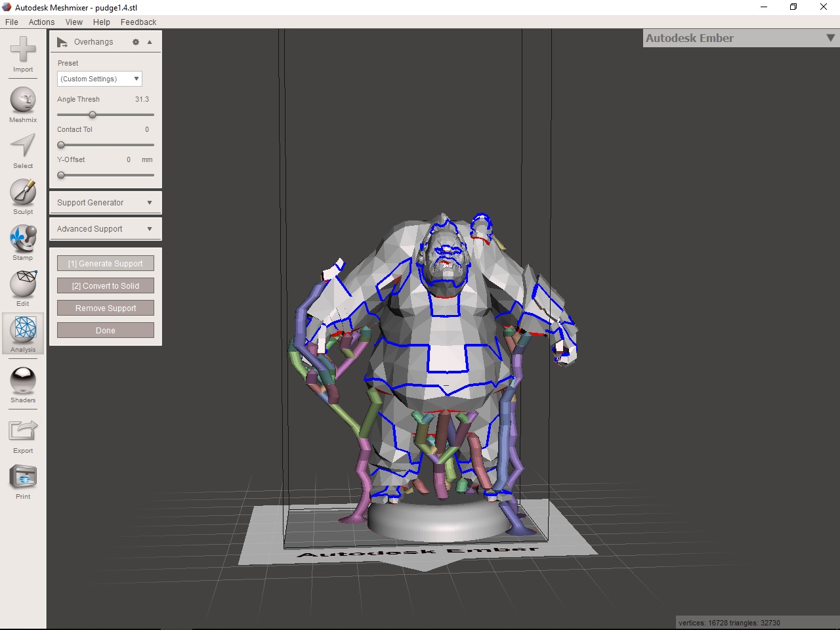Open the Actions menu
This screenshot has height=630, width=840.
(x=41, y=22)
